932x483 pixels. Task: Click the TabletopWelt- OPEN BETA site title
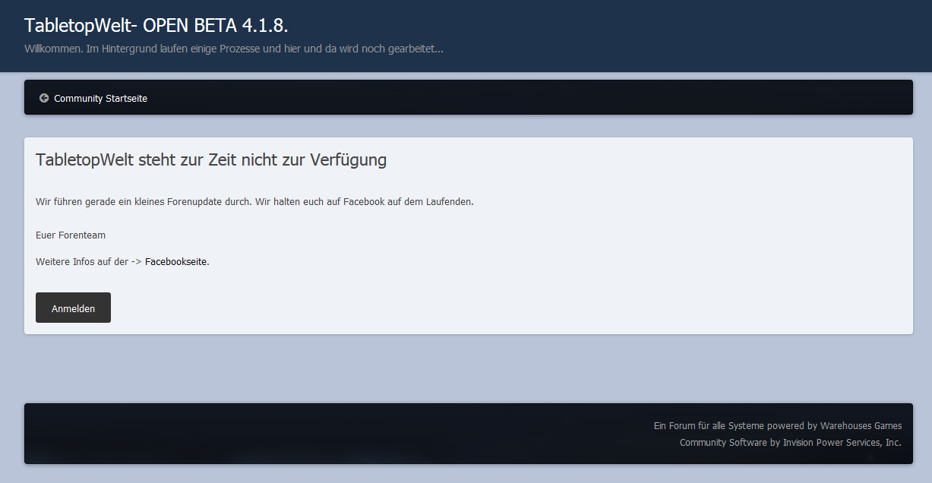(156, 25)
